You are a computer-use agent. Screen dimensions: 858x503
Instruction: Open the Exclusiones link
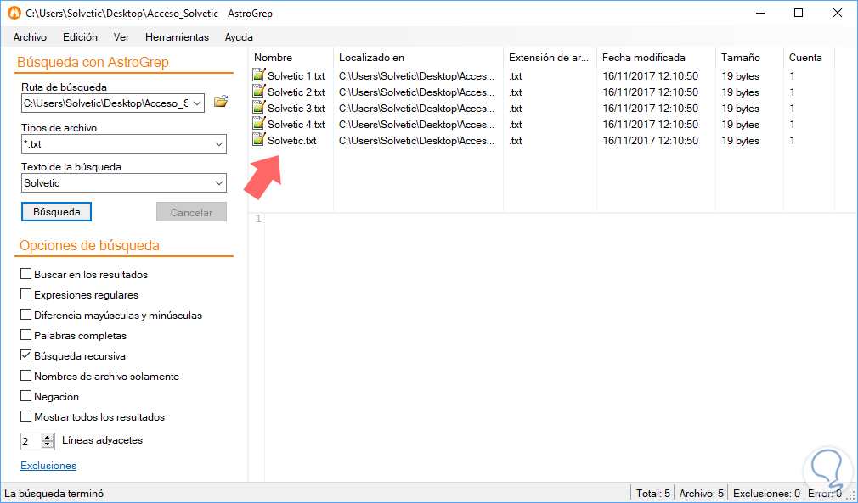click(x=48, y=466)
